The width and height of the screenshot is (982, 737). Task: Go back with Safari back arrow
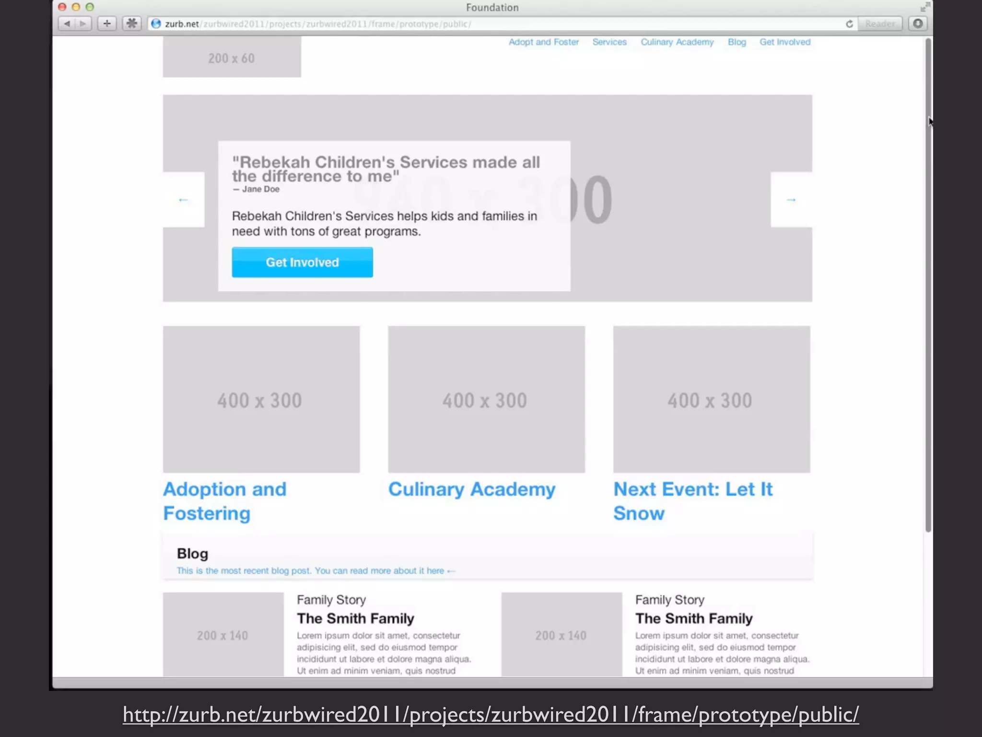[67, 24]
